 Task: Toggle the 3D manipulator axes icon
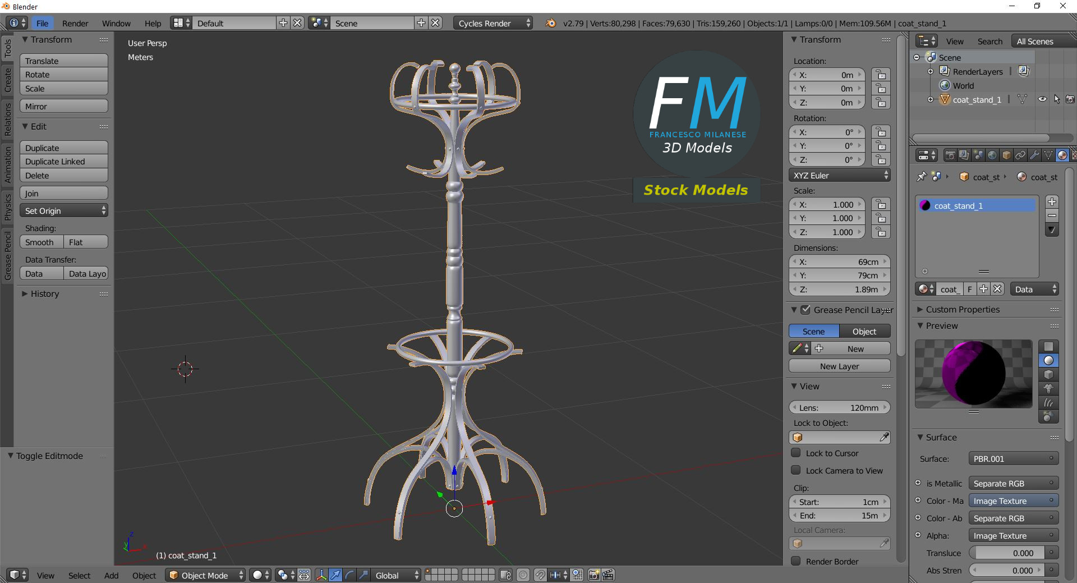(321, 575)
